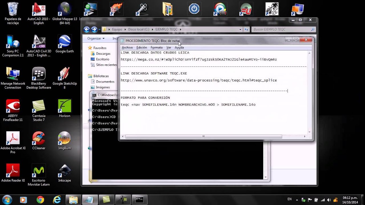The height and width of the screenshot is (205, 365).
Task: Click the mega.co.nz URL line in Notepad
Action: pos(199,60)
